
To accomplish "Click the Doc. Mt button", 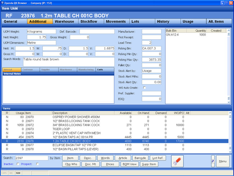I will 91,164.
